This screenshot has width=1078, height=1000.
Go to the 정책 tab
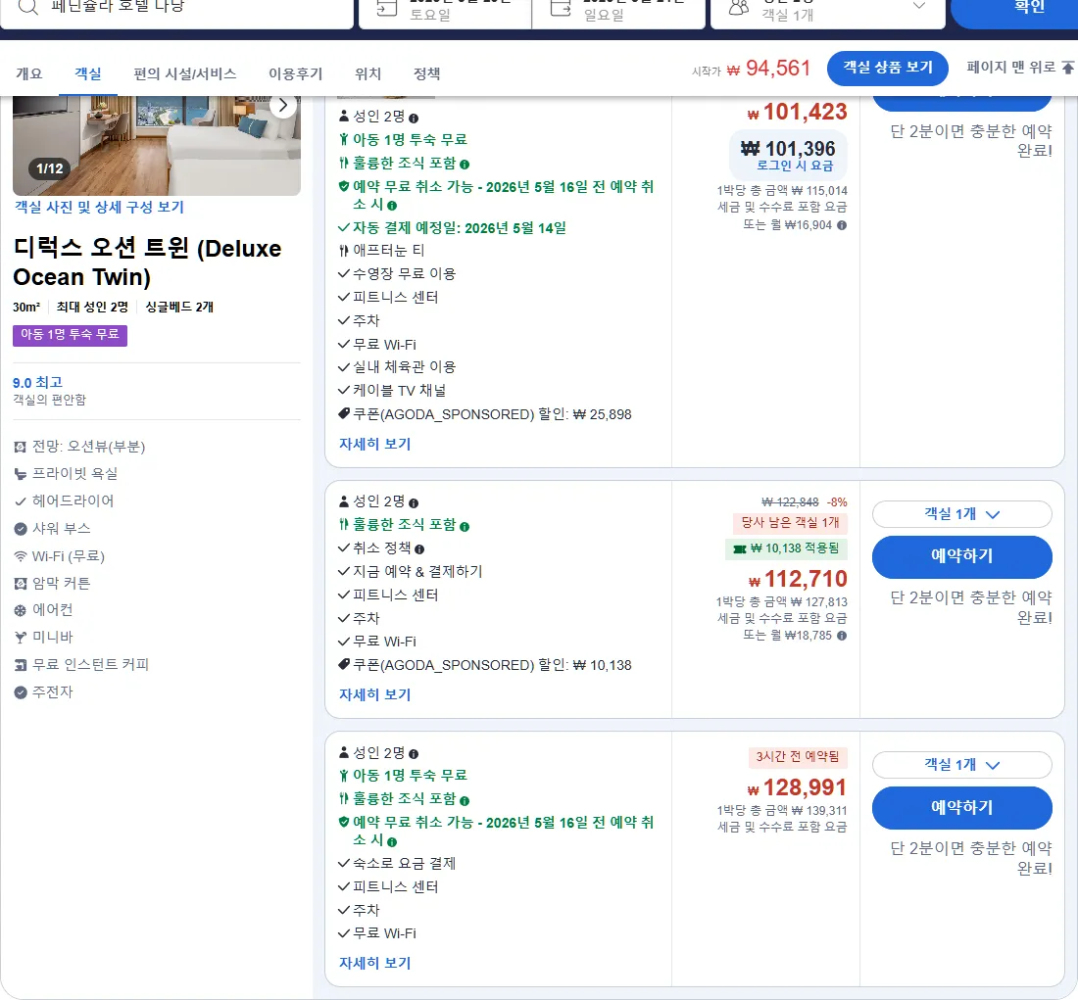click(x=427, y=73)
